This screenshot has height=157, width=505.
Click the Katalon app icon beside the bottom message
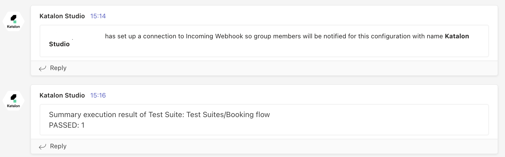coord(13,100)
